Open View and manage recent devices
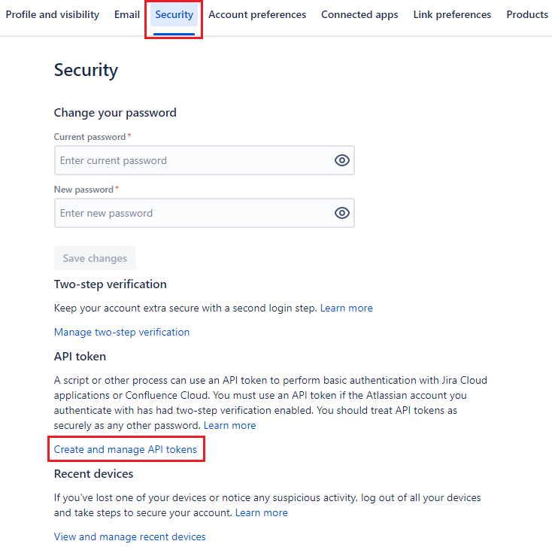Image resolution: width=552 pixels, height=547 pixels. [x=130, y=536]
